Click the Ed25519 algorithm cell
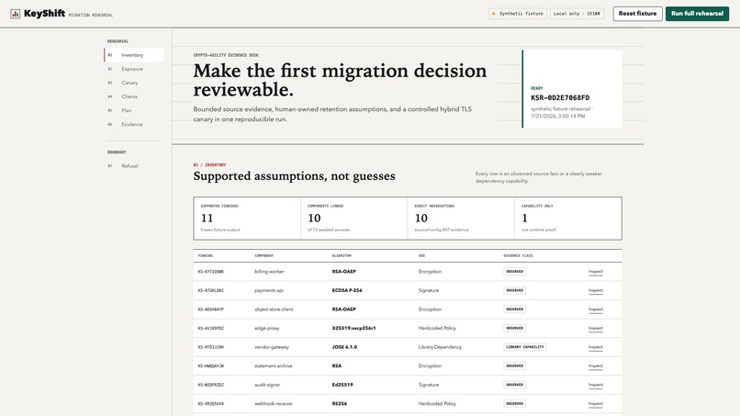 (x=342, y=385)
